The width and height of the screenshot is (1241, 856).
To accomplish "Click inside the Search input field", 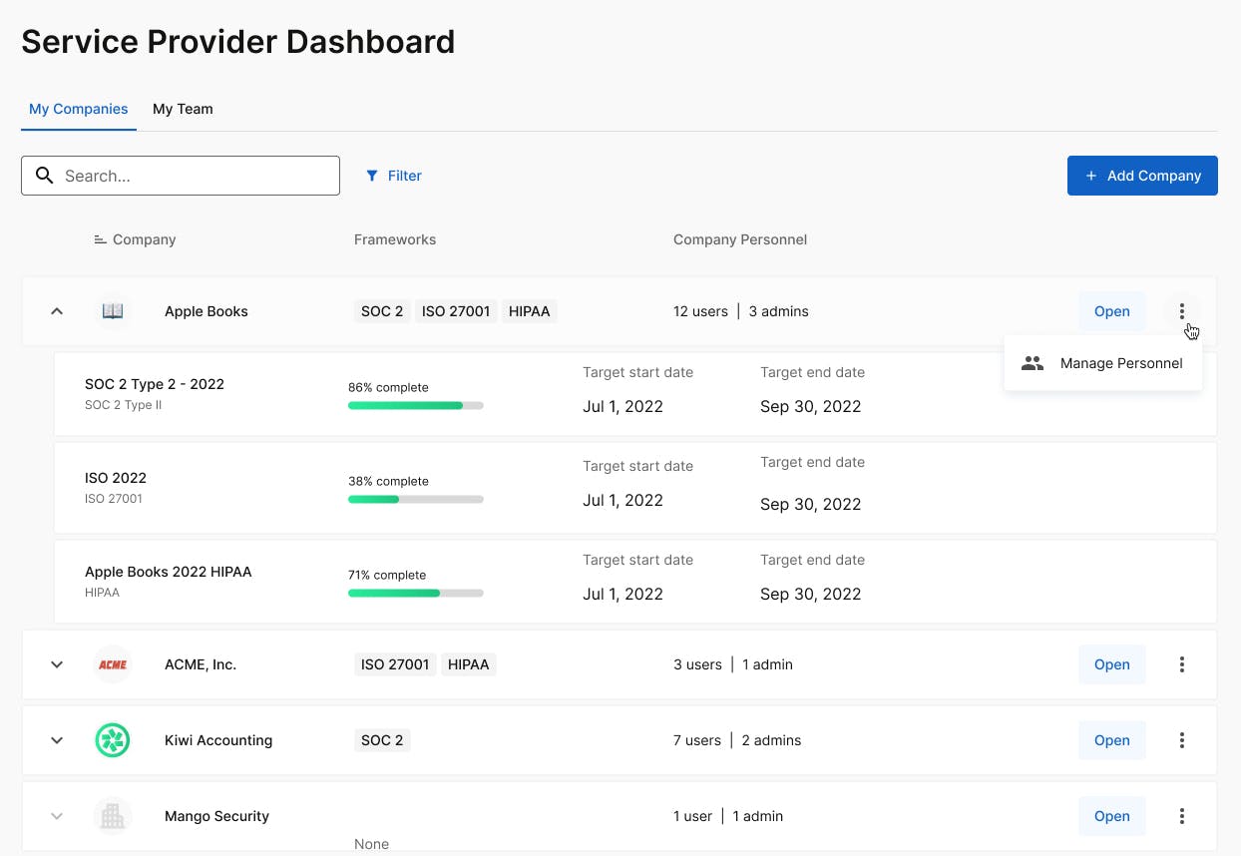I will coord(195,176).
